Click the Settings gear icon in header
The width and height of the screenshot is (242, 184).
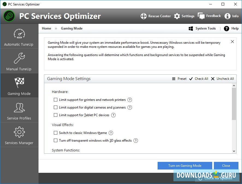tap(177, 16)
